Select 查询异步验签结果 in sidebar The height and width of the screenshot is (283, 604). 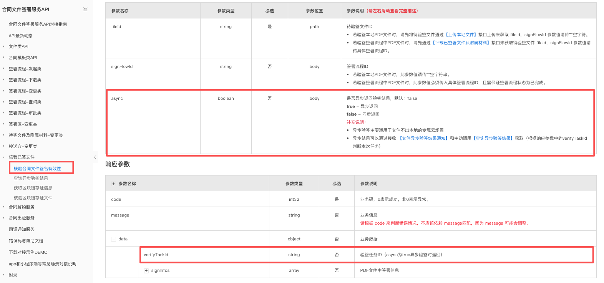[31, 178]
